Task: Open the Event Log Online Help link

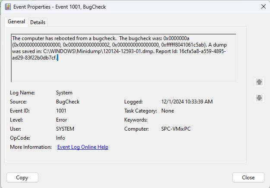Action: click(x=83, y=147)
